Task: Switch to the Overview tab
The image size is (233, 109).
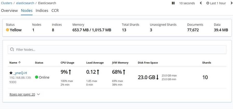Action: coord(9,11)
